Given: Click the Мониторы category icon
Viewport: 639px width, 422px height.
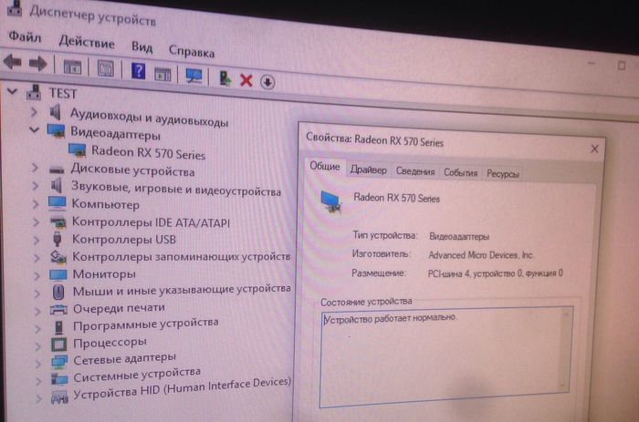Looking at the screenshot, I should (58, 274).
